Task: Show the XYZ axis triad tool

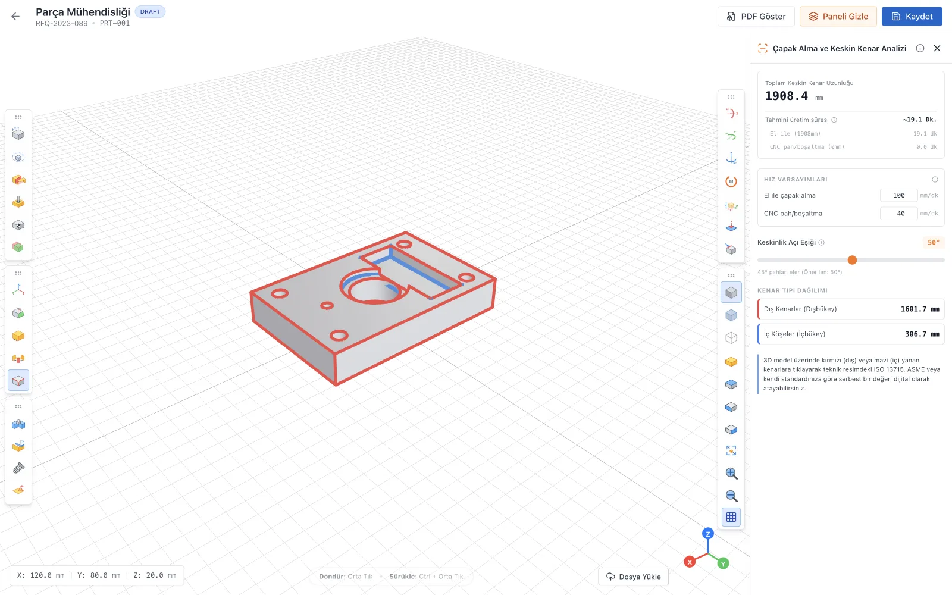Action: [18, 290]
